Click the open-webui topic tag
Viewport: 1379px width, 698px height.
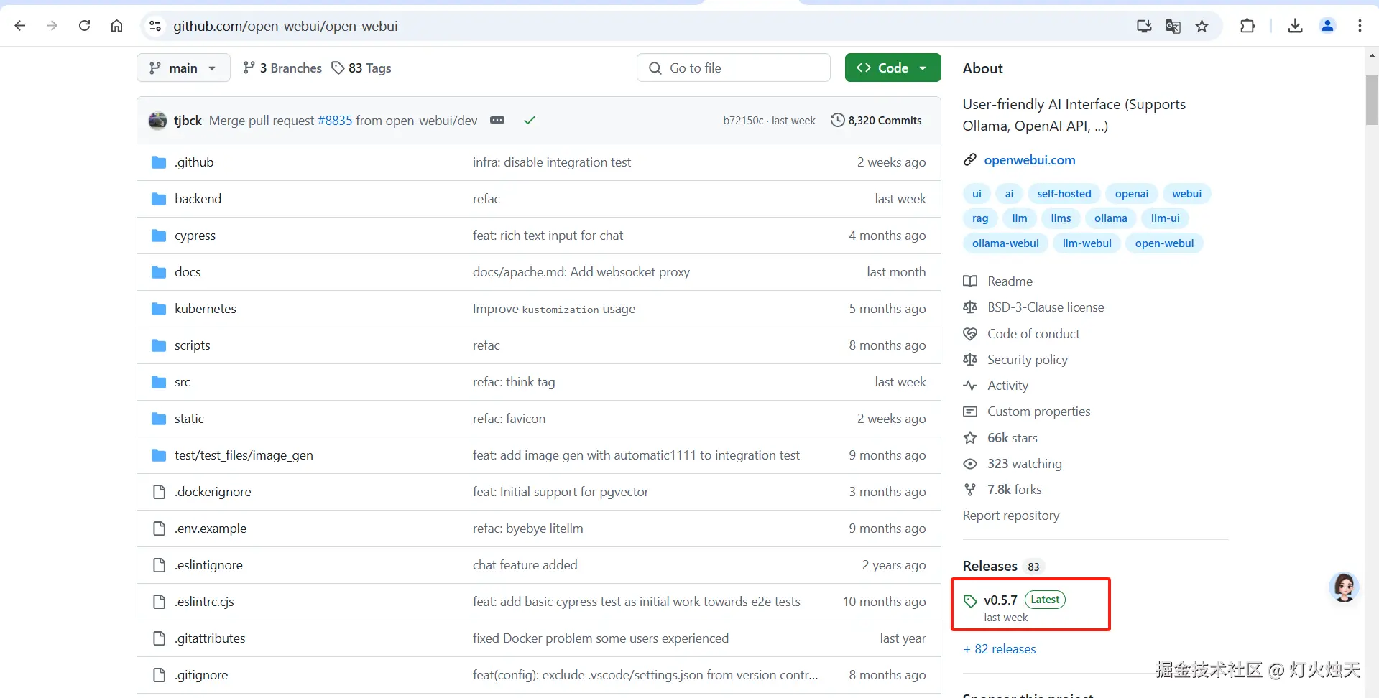1164,243
